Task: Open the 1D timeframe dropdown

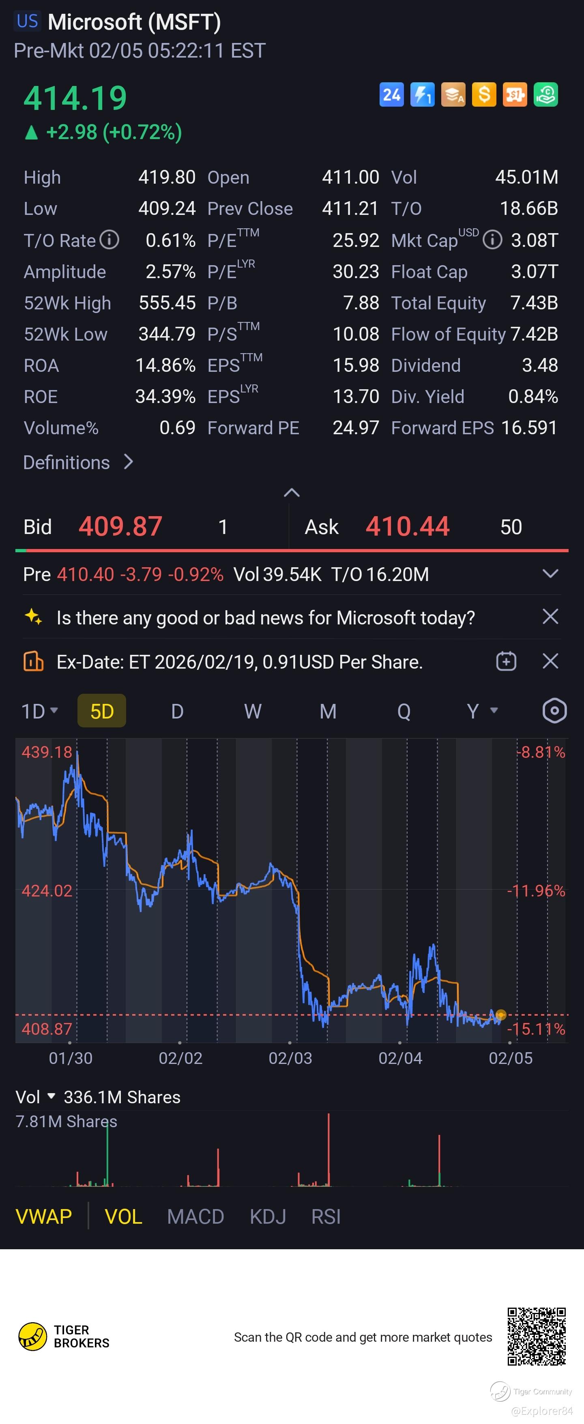Action: pyautogui.click(x=40, y=711)
